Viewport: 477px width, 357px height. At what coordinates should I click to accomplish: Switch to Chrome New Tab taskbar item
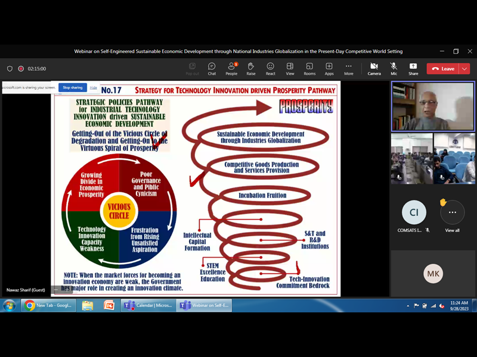48,305
